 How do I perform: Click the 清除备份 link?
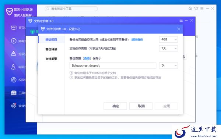coord(137,40)
